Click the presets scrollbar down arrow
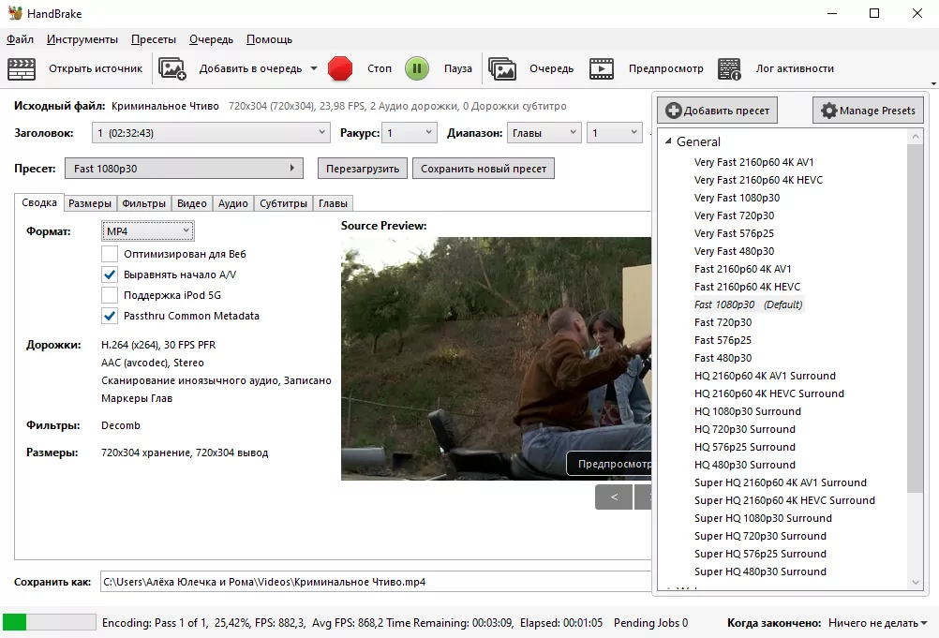Screen dimensions: 939x638 pyautogui.click(x=915, y=582)
